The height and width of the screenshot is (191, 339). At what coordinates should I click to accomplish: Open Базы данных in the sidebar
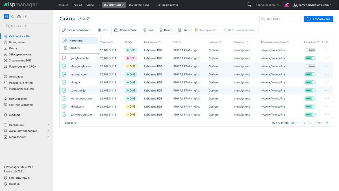tap(18, 42)
